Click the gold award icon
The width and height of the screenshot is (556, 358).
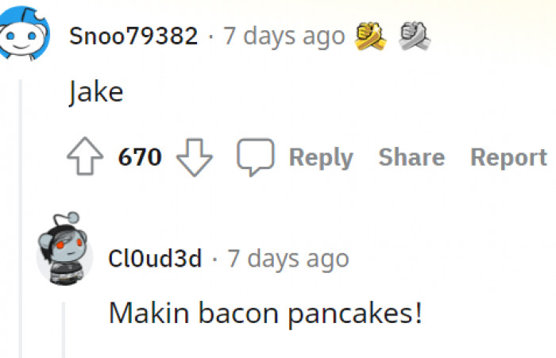(x=371, y=35)
